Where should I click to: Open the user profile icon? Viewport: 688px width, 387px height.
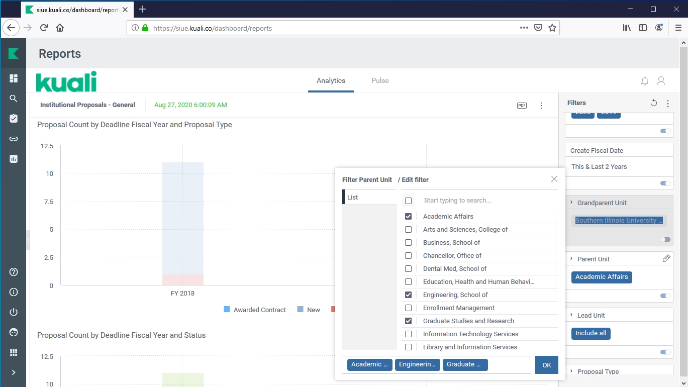point(661,81)
